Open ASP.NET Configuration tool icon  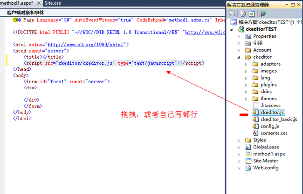[x=262, y=13]
